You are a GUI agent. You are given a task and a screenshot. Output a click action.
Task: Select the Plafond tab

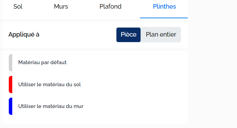pos(110,7)
